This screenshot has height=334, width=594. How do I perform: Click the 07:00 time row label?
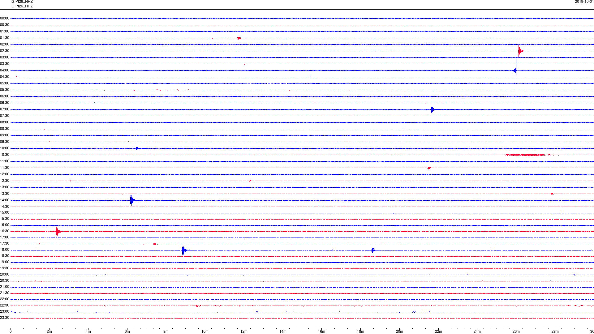pyautogui.click(x=5, y=109)
